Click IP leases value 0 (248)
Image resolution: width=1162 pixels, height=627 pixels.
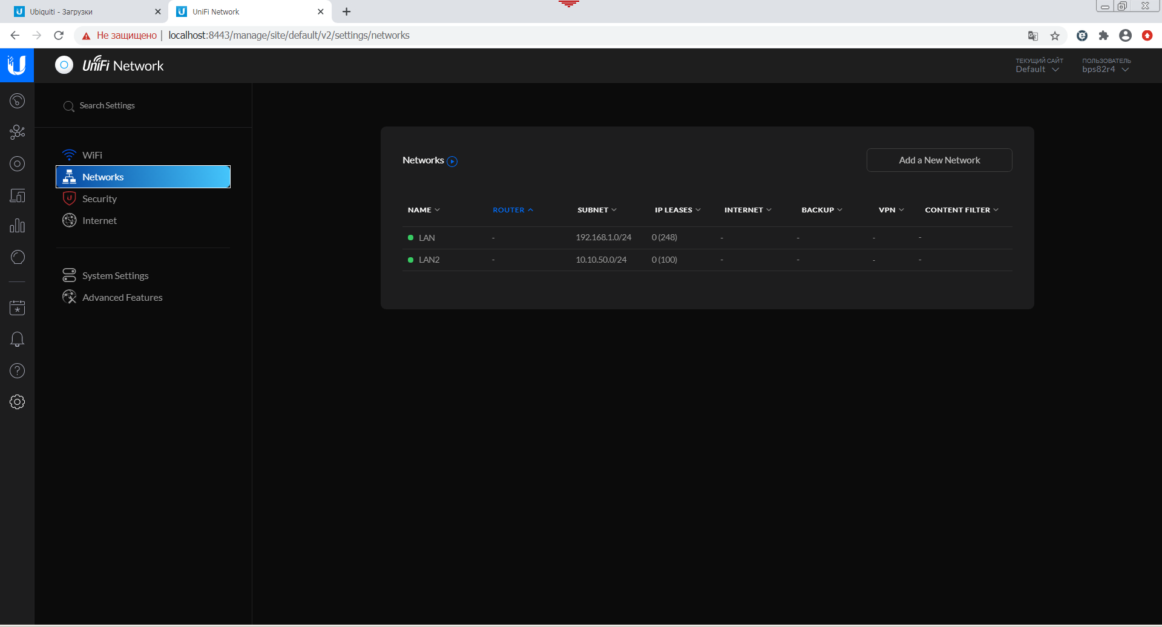pyautogui.click(x=664, y=237)
